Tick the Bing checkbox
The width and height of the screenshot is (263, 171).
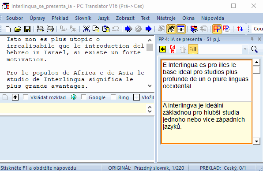coord(113,97)
